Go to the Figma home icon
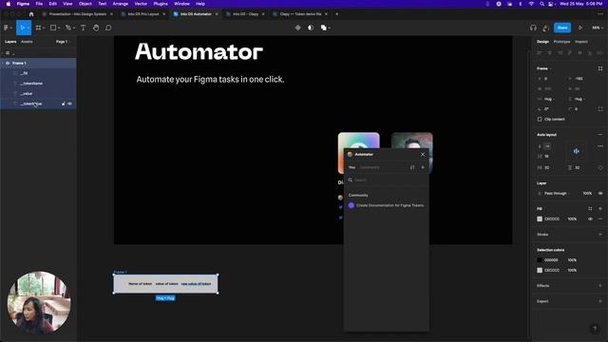Image resolution: width=608 pixels, height=342 pixels. (x=31, y=14)
